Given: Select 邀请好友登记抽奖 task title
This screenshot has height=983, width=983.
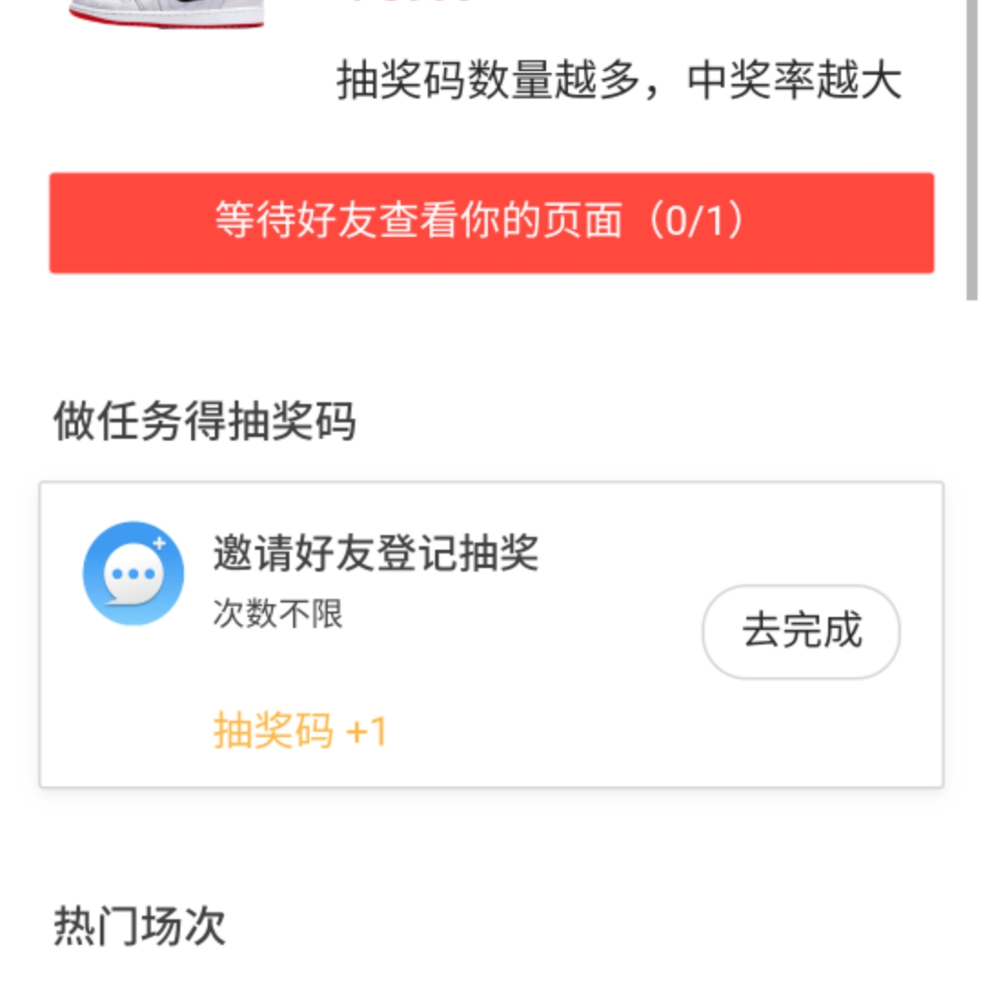Looking at the screenshot, I should coord(376,553).
